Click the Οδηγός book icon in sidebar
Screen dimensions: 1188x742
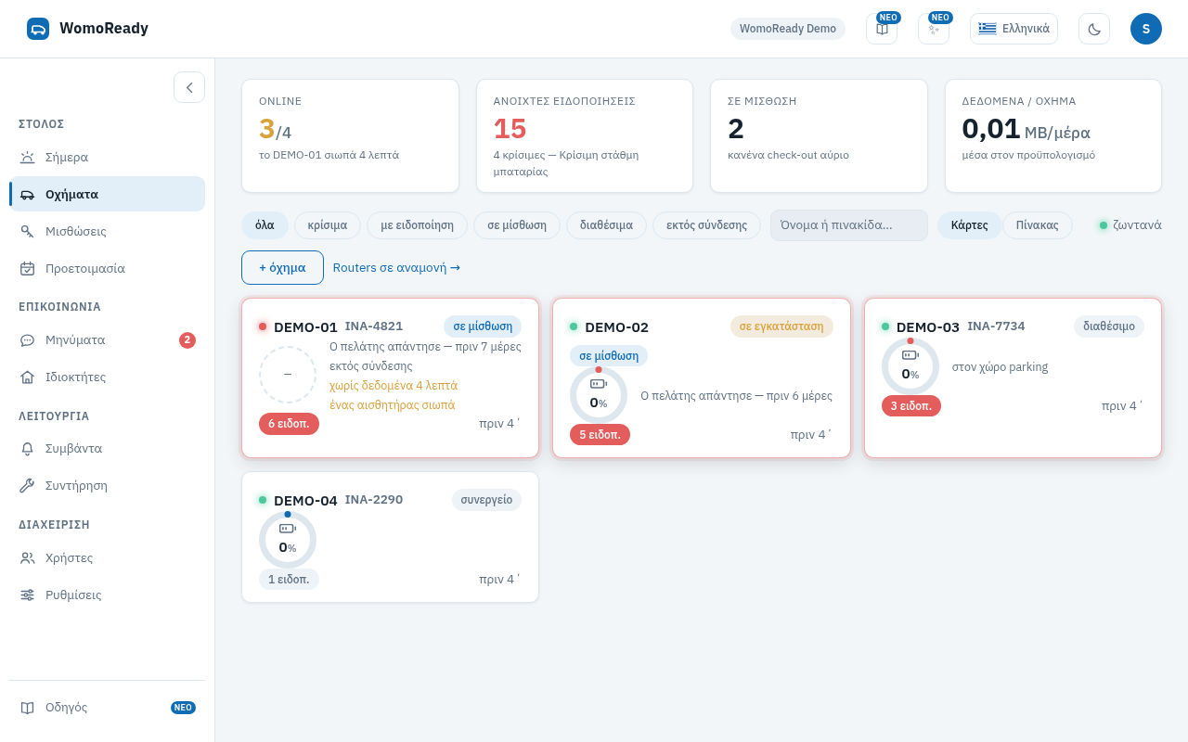(27, 708)
